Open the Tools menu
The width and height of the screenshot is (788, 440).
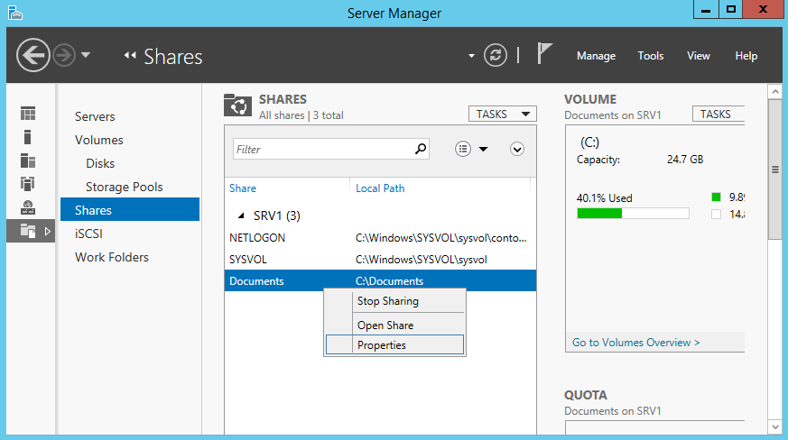tap(650, 56)
